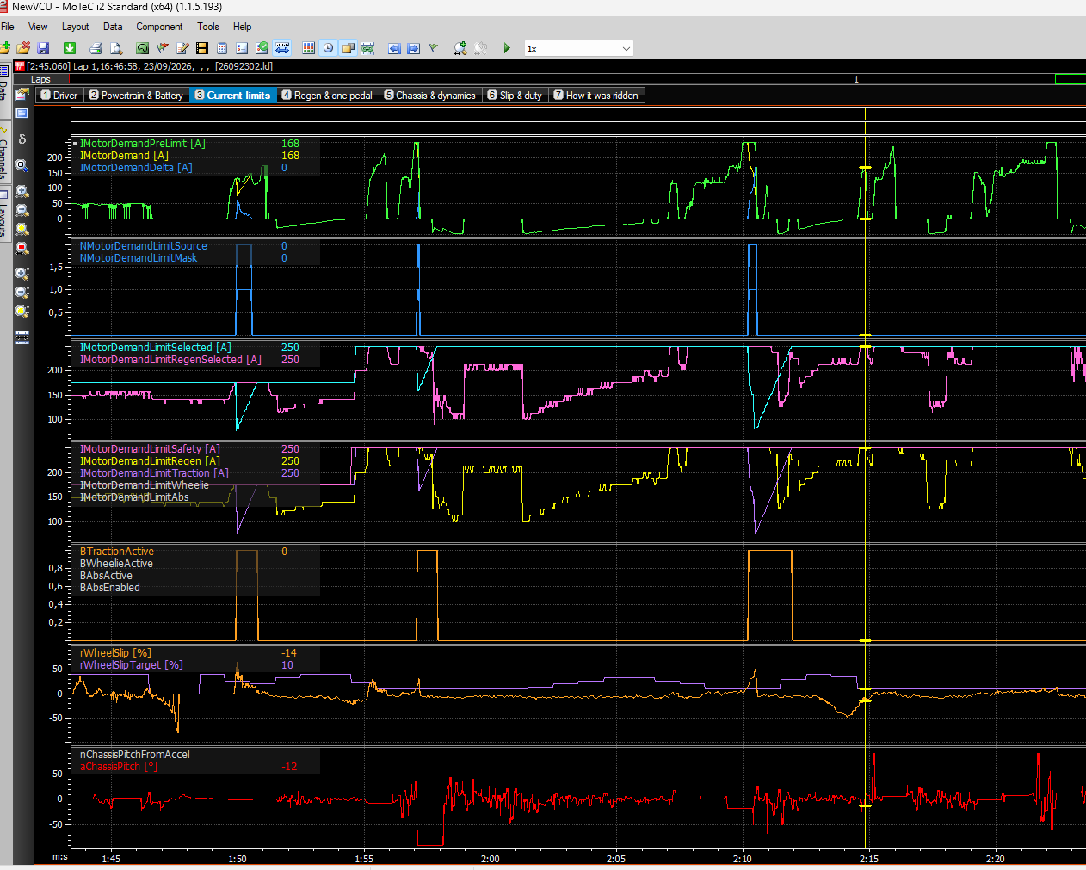Click the graph properties icon in left strip
Screen dimensions: 1086x870
tap(22, 95)
